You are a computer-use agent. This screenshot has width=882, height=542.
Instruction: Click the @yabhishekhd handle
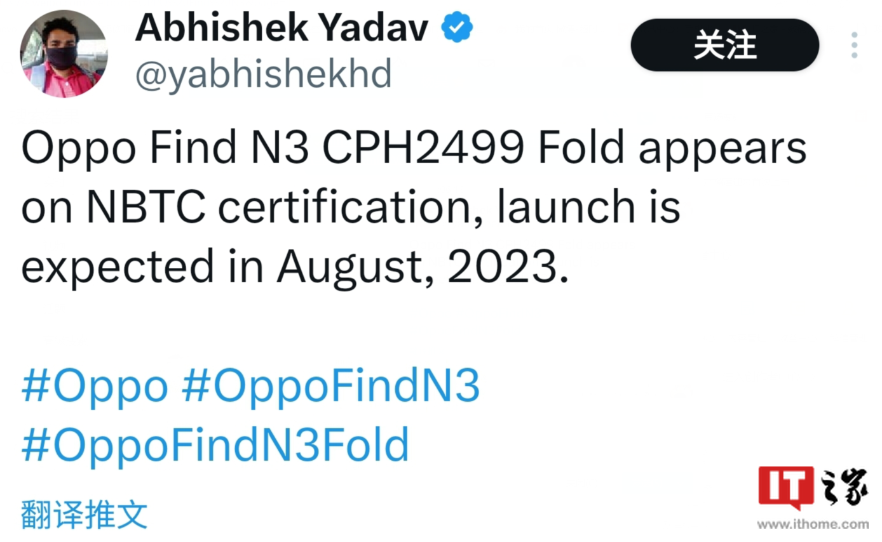(263, 74)
